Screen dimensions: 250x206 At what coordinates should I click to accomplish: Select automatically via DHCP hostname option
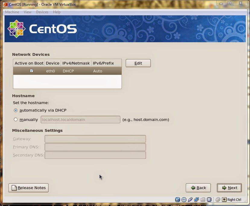click(x=16, y=110)
